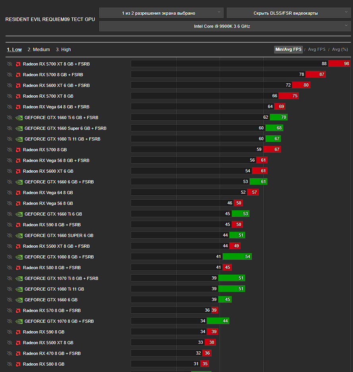Click AMD logo next to Radeon RX 5600 XT 6 GB
Image resolution: width=353 pixels, height=372 pixels.
pos(18,171)
